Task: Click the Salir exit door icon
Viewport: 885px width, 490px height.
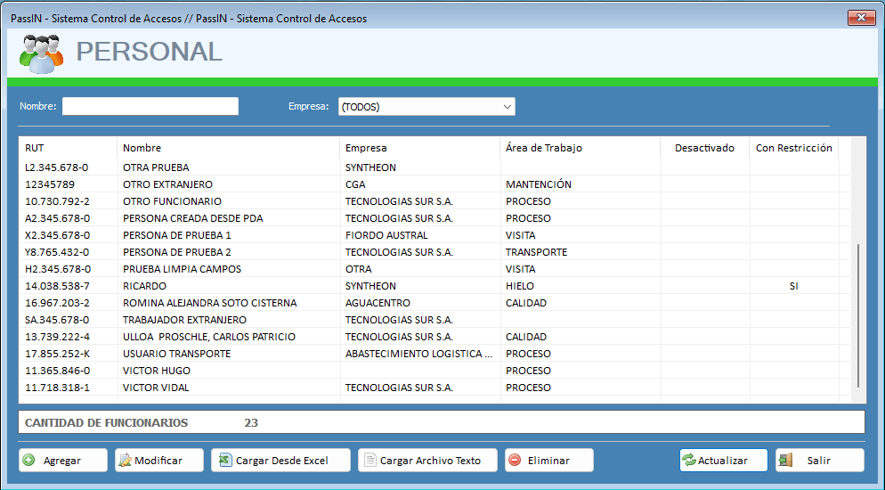Action: [x=785, y=461]
